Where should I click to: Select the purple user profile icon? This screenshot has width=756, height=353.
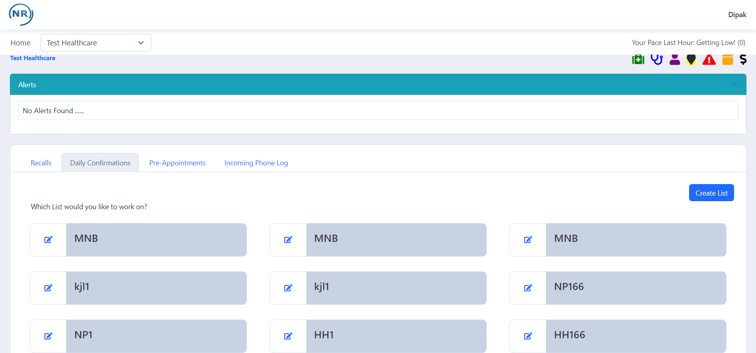(x=675, y=60)
